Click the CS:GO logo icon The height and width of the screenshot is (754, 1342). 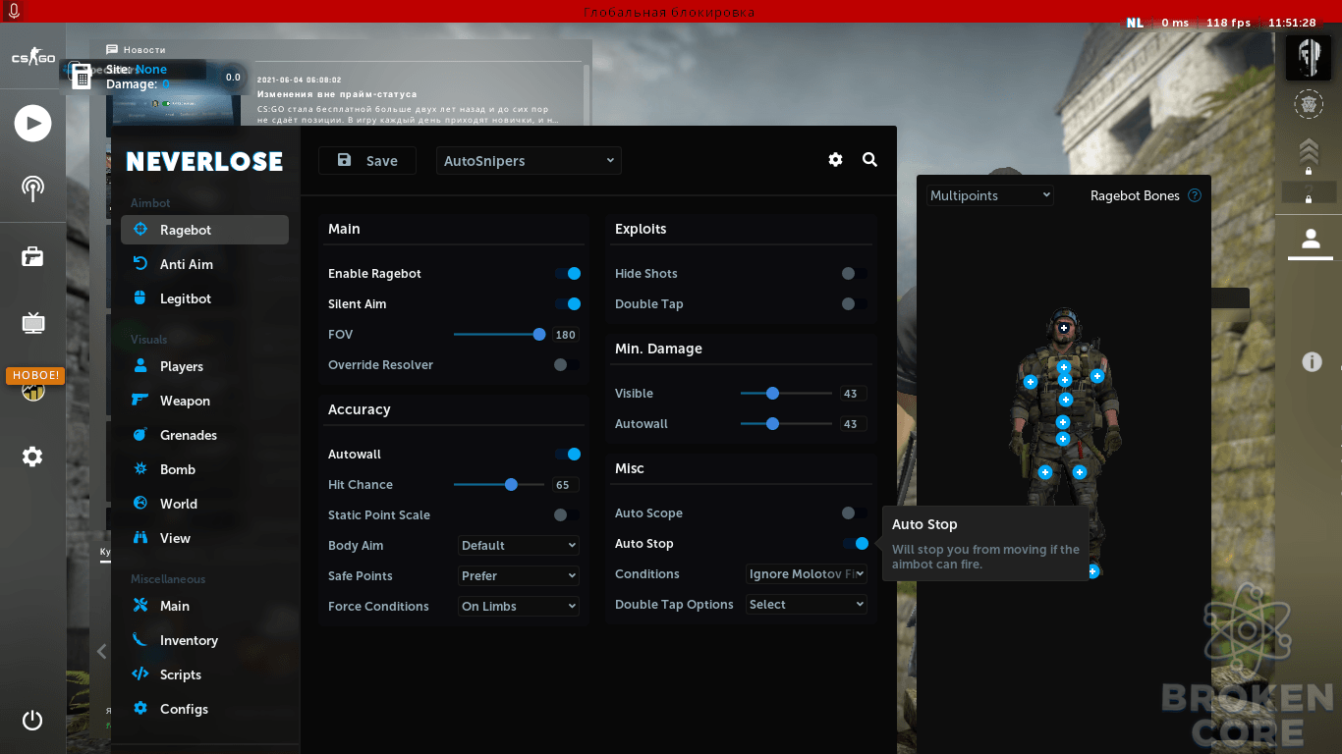point(32,58)
